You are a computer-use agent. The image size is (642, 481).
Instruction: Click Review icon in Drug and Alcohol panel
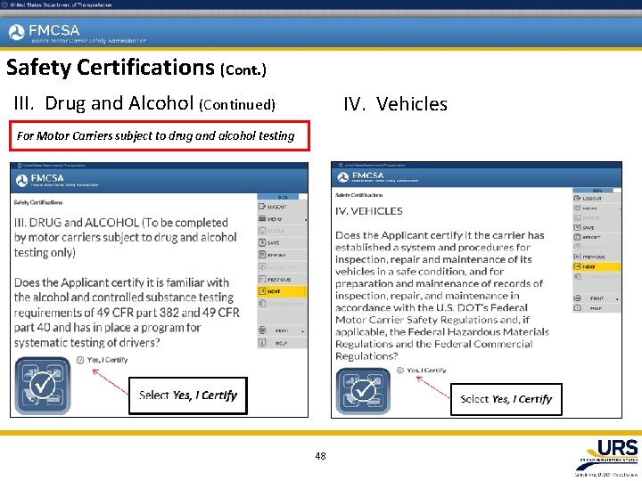coord(262,255)
